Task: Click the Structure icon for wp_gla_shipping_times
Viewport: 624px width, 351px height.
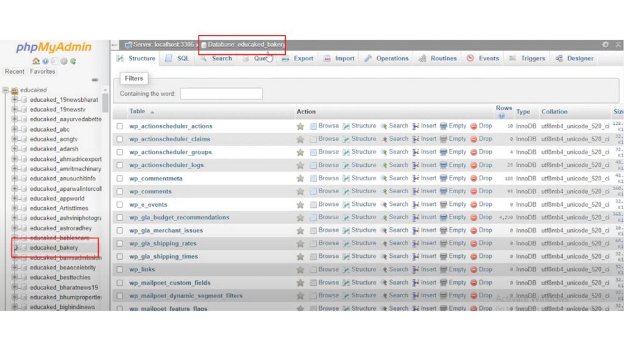Action: pos(346,257)
